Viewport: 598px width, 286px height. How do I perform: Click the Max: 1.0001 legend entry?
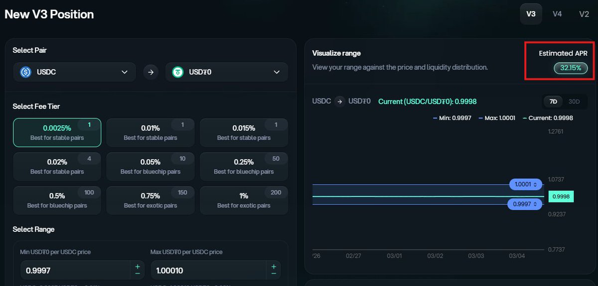tap(496, 118)
